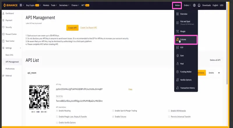Open the Markets menu item
Viewport: 233px width, 128px height.
pos(46,5)
